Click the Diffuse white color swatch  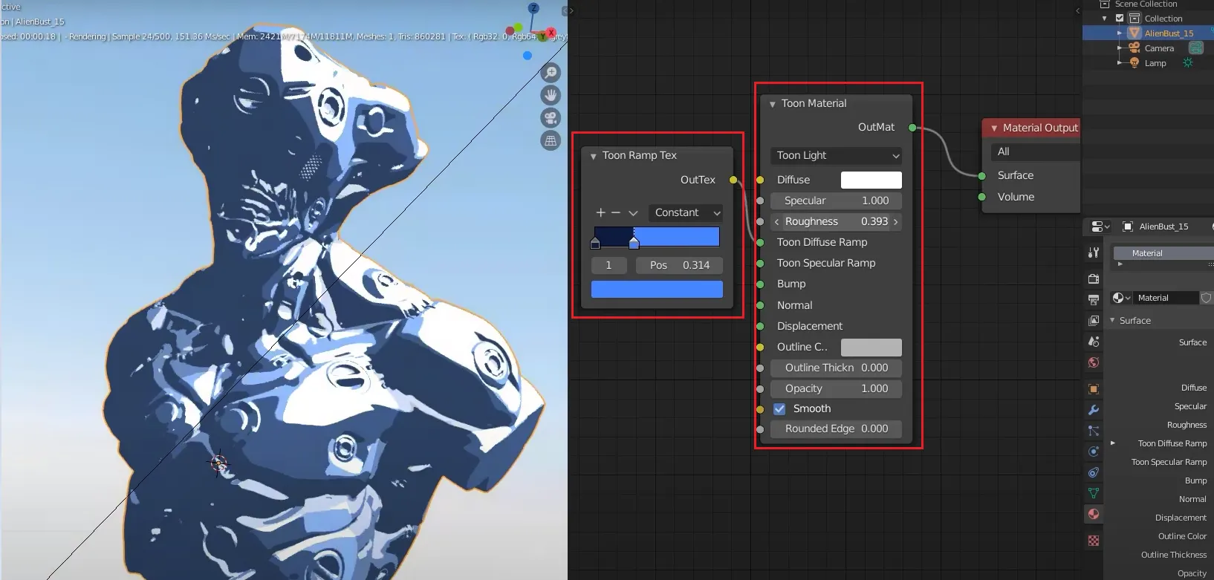click(x=871, y=180)
